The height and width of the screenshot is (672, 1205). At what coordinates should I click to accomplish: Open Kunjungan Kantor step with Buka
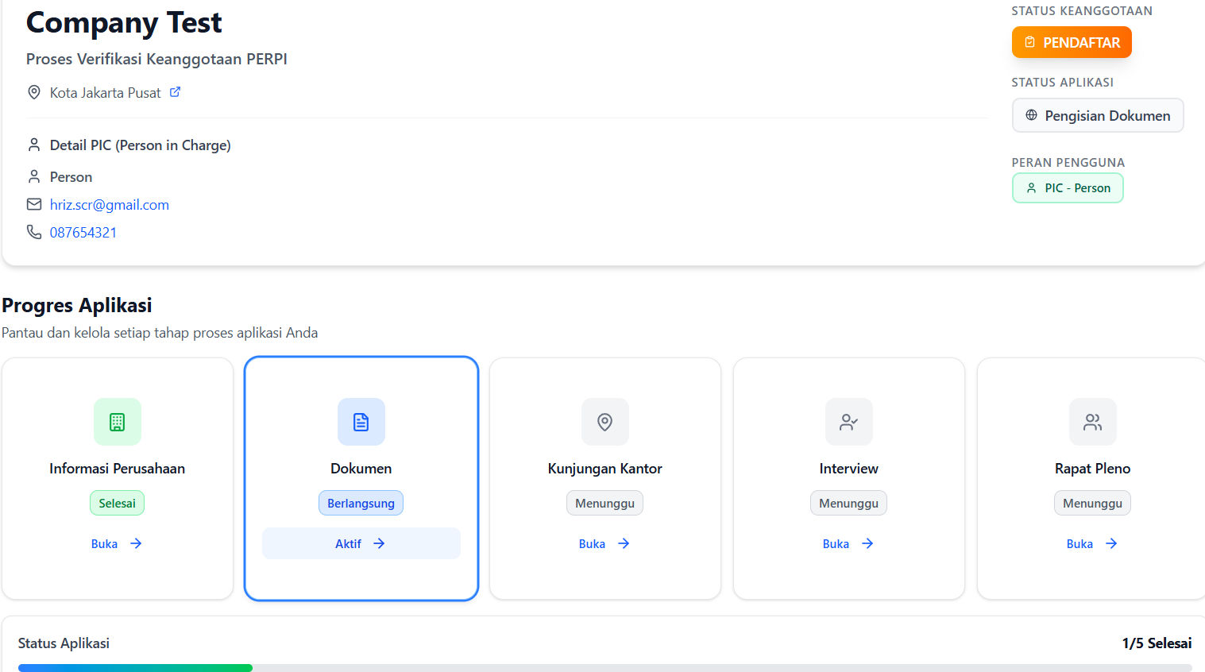point(604,544)
